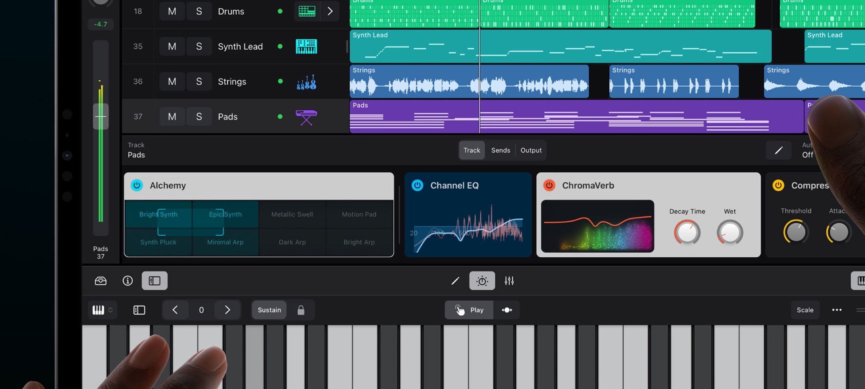Mute the Drums track
Image resolution: width=865 pixels, height=389 pixels.
pos(172,11)
